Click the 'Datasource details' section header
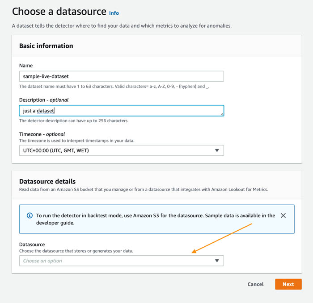Viewport: 313px width, 303px height. [47, 182]
